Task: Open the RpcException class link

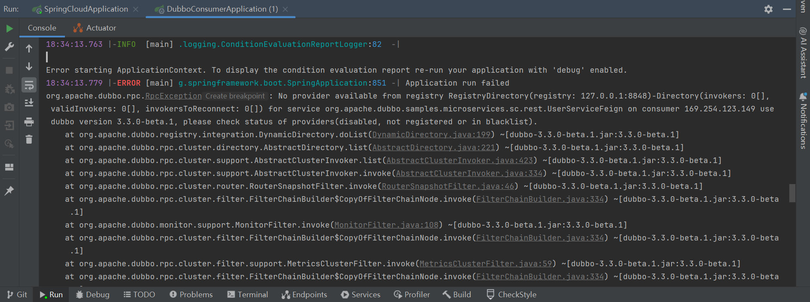Action: [173, 96]
